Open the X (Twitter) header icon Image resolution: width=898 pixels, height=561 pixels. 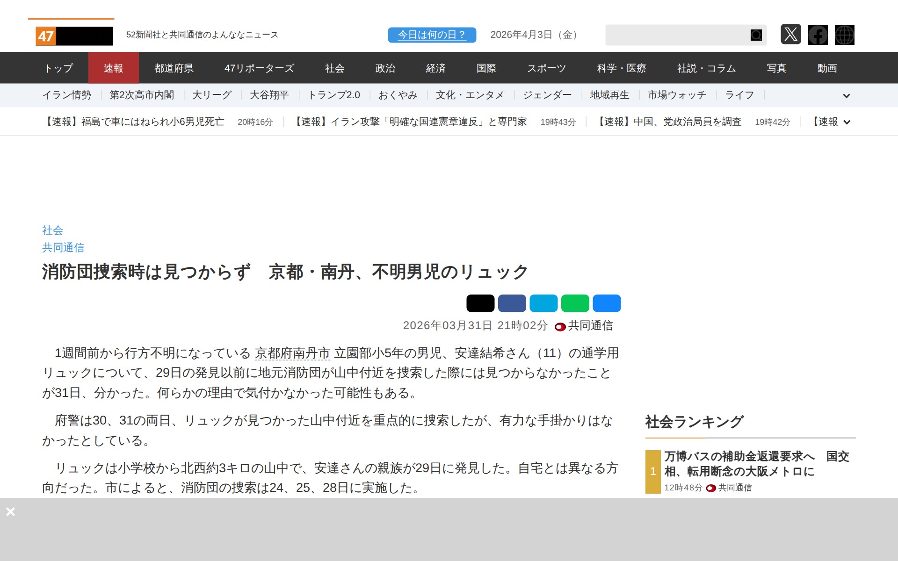coord(790,35)
